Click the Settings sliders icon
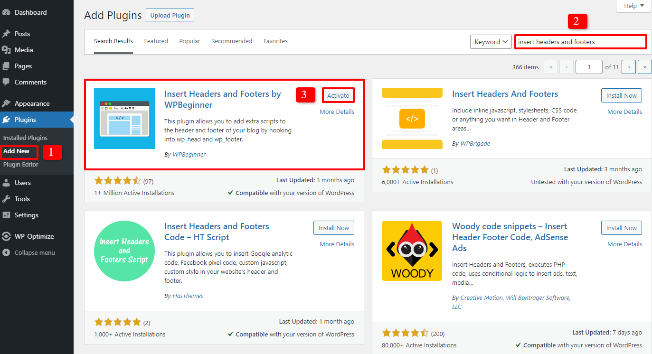 click(6, 215)
